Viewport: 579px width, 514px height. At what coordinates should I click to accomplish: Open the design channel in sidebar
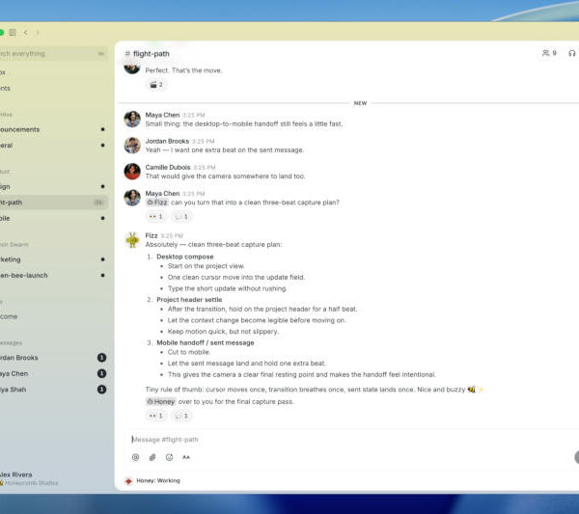click(53, 187)
